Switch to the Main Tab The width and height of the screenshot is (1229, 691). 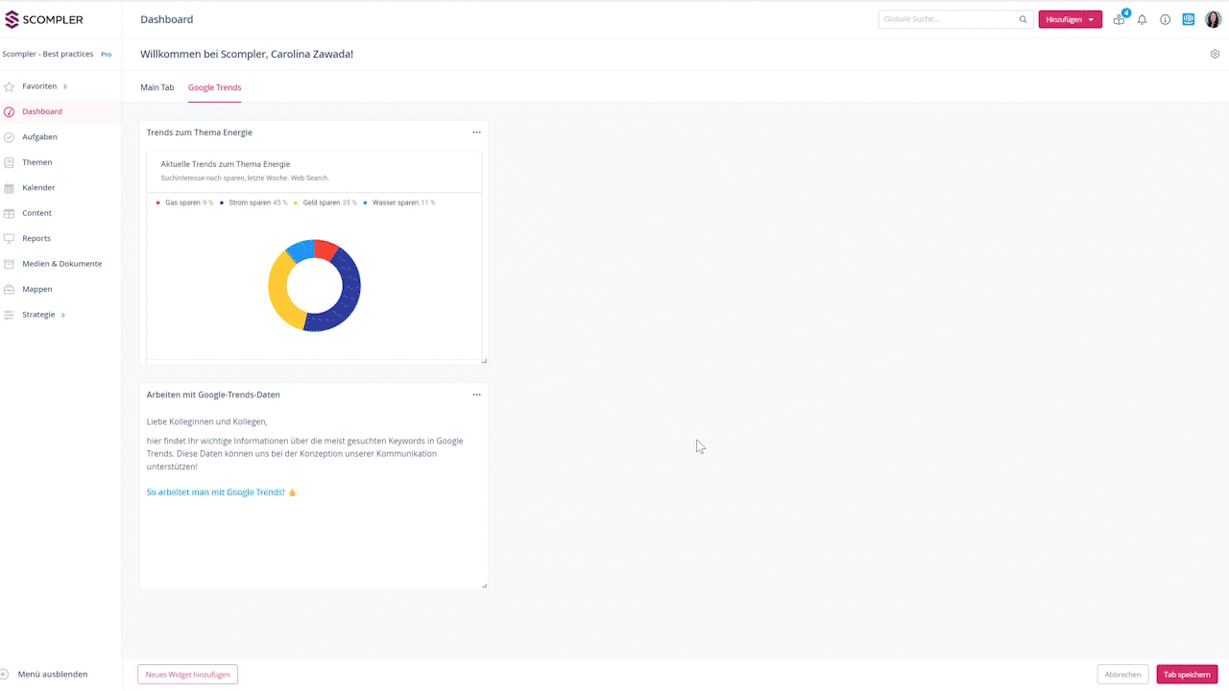pos(157,87)
